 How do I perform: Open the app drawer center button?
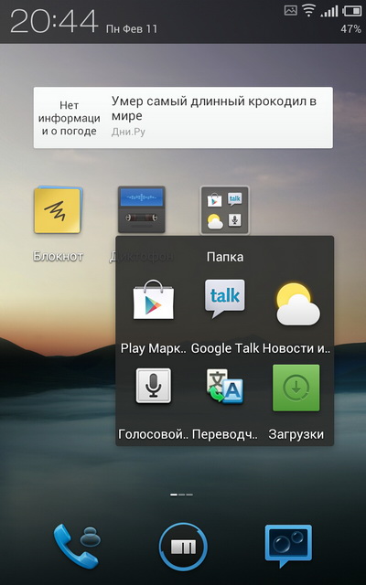point(183,547)
